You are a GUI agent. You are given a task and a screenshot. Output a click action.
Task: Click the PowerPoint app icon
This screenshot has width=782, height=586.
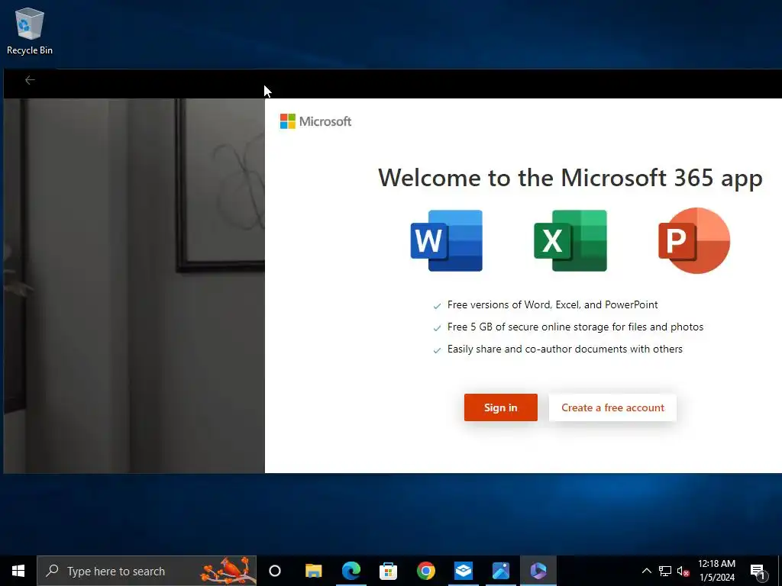694,240
